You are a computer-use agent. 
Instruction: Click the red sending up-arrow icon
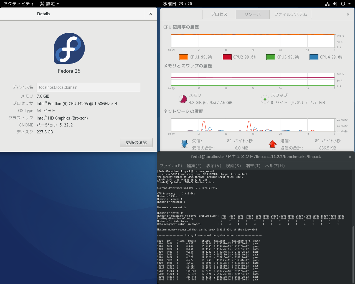tap(273, 144)
